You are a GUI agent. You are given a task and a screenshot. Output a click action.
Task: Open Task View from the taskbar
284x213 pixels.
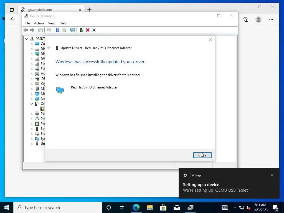tap(122, 207)
